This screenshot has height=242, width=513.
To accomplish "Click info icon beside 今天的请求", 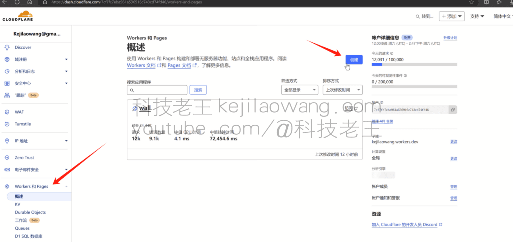I will (392, 53).
